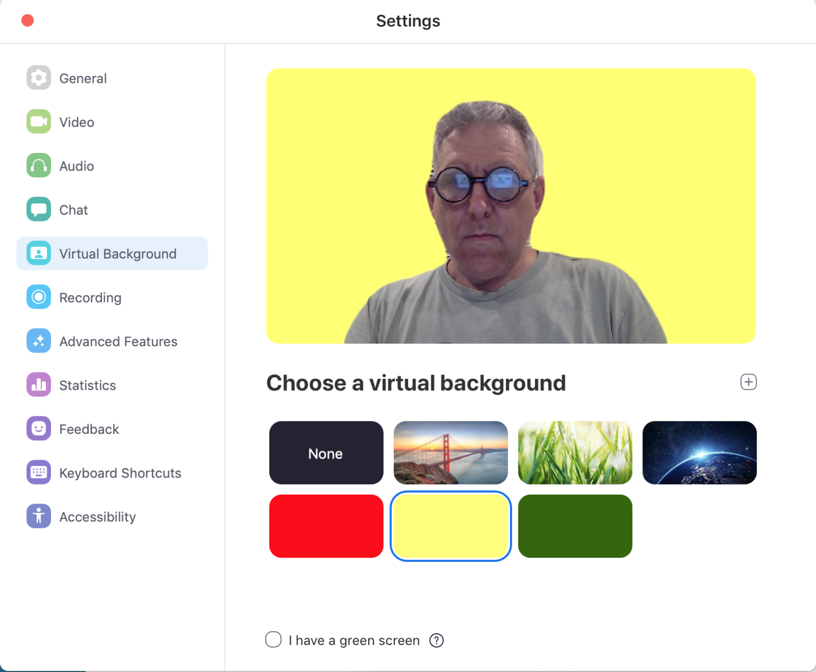
Task: Select the dark green background swatch
Action: [575, 526]
